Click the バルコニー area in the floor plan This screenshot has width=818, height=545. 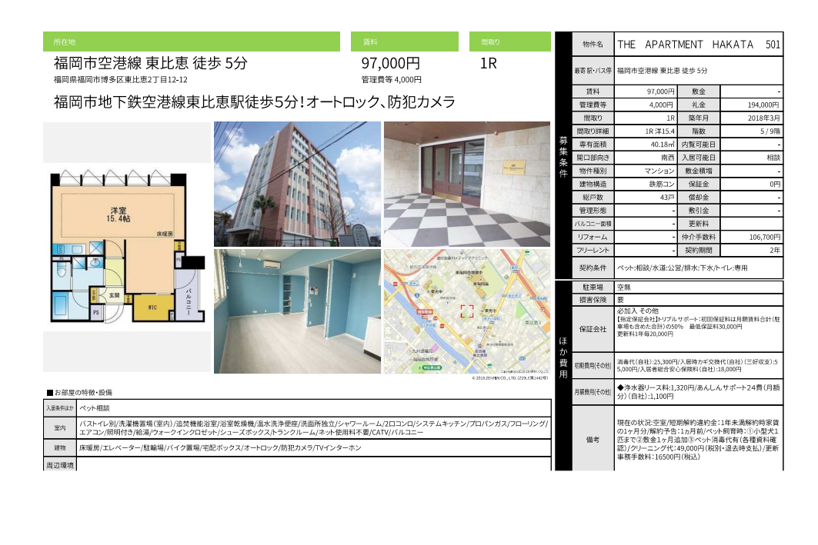tap(189, 298)
